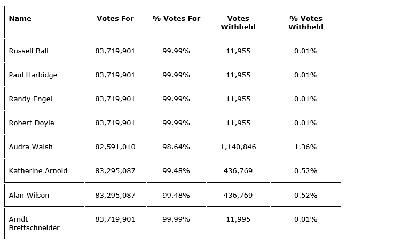The height and width of the screenshot is (244, 409).
Task: Click the % Votes For header
Action: click(x=176, y=19)
